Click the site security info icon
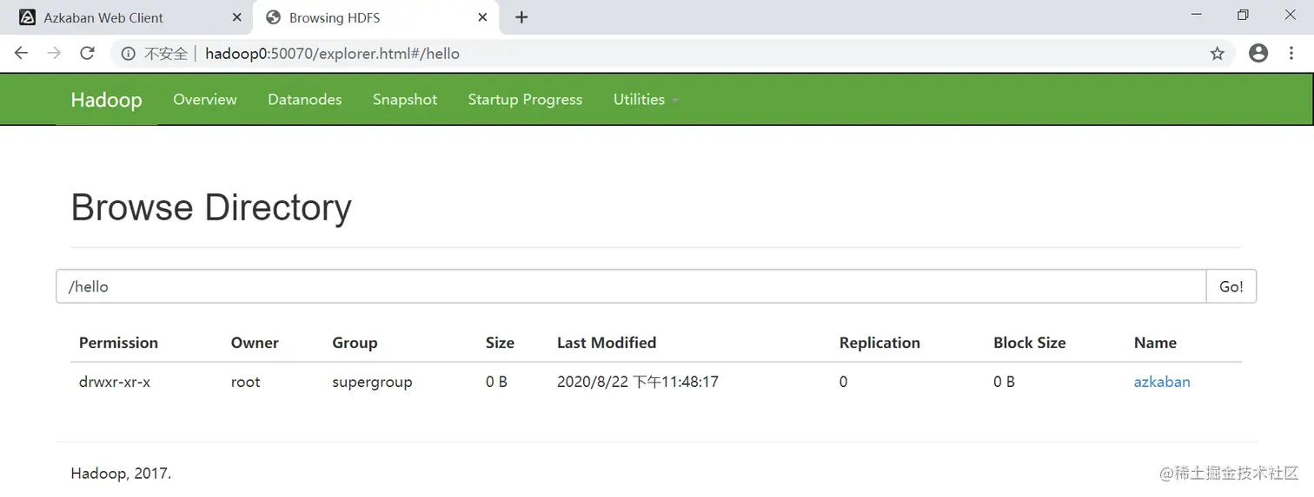Image resolution: width=1314 pixels, height=497 pixels. coord(129,54)
